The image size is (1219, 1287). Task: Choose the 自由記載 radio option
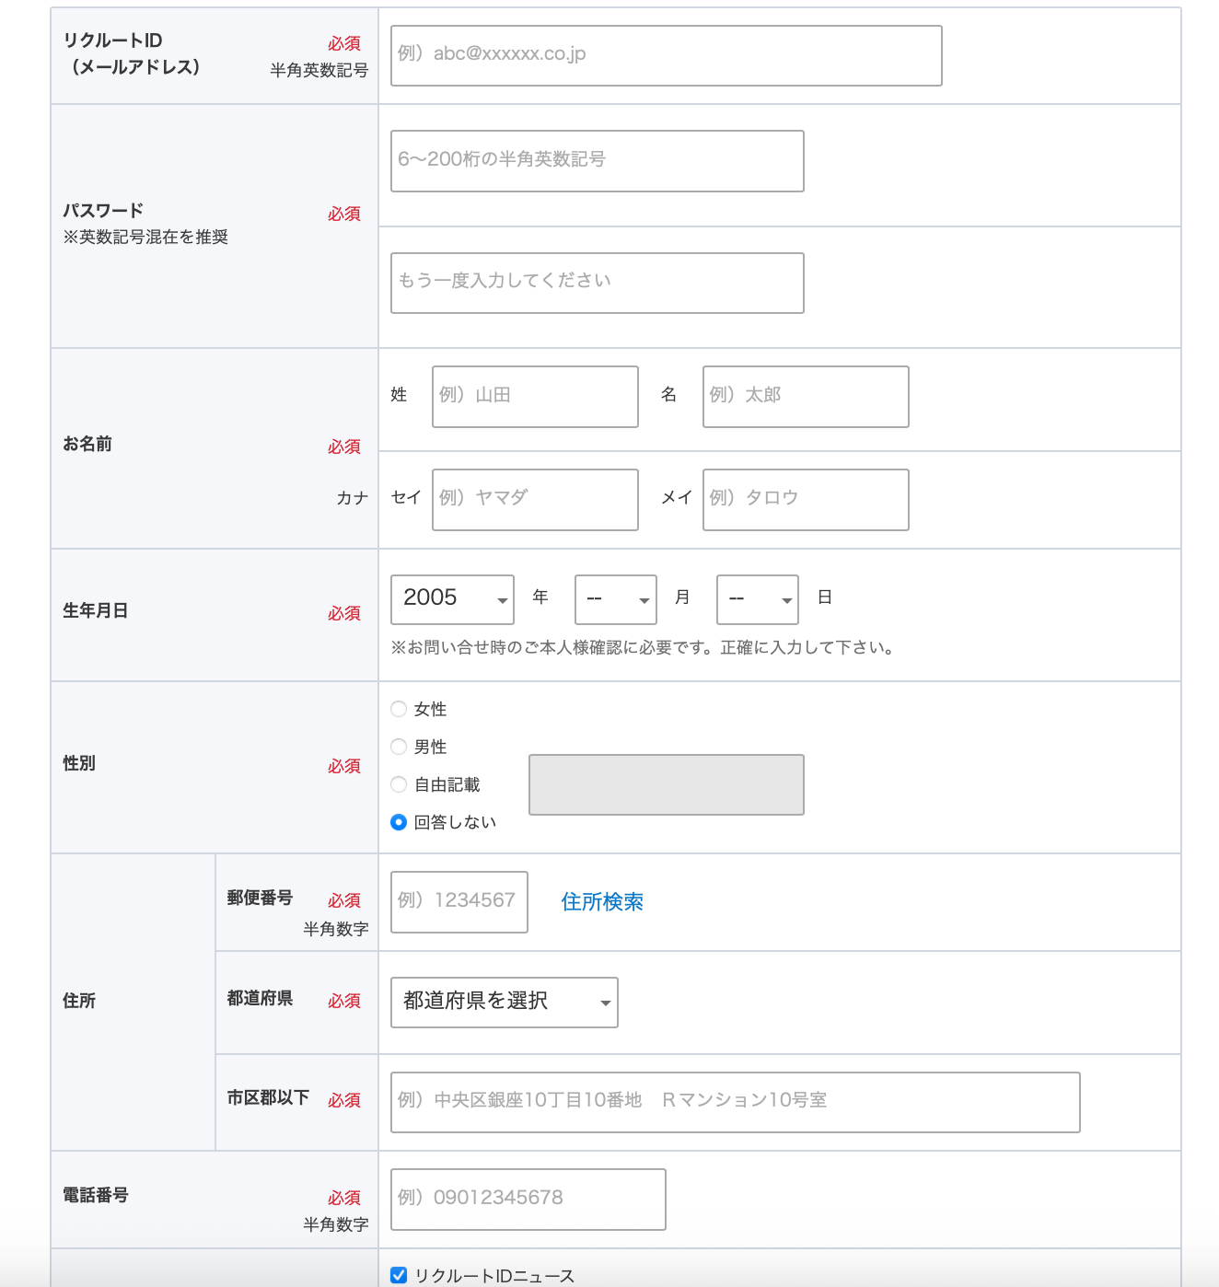399,784
